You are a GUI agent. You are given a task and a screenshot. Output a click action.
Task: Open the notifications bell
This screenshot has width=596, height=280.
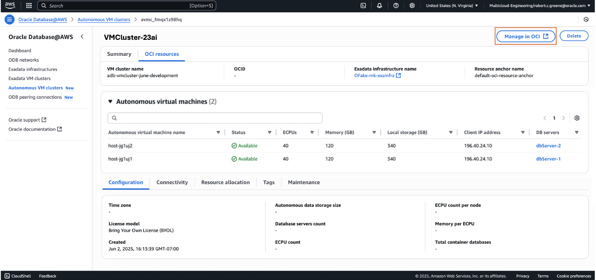(379, 6)
